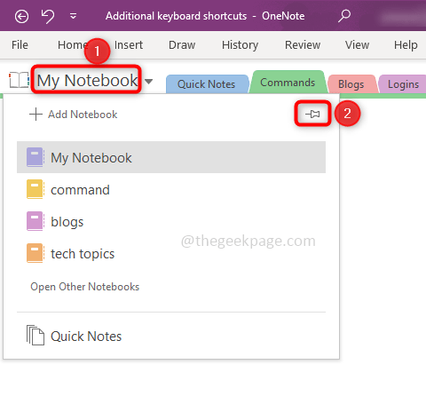Screen dimensions: 426x396
Task: Open the View ribbon tab
Action: (x=357, y=45)
